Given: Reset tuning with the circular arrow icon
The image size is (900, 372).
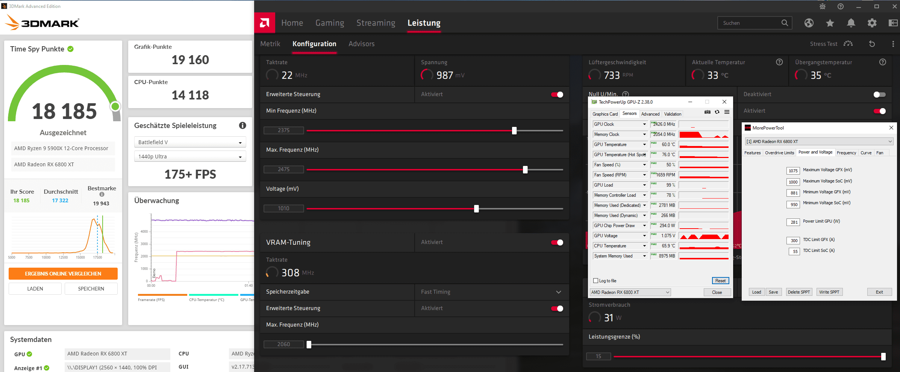Looking at the screenshot, I should pos(872,44).
